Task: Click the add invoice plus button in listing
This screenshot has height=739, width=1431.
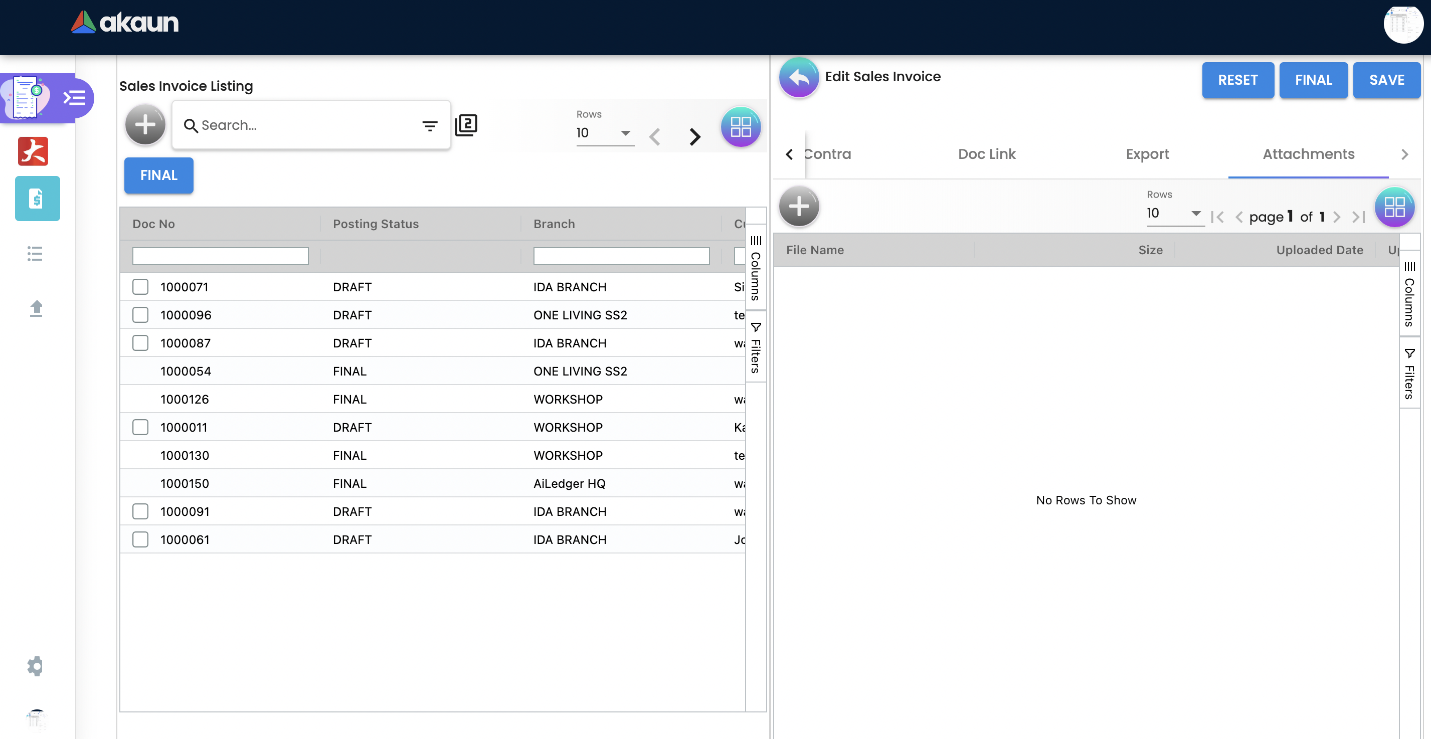Action: click(x=145, y=124)
